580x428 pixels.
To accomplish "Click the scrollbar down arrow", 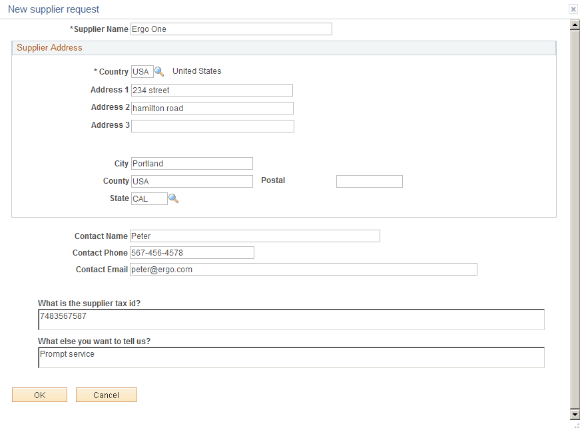I will 575,414.
